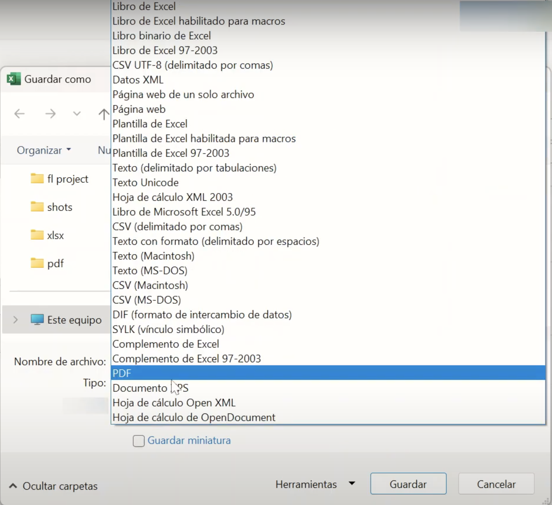Go up one folder level with the up arrow
The height and width of the screenshot is (505, 552).
click(x=103, y=114)
